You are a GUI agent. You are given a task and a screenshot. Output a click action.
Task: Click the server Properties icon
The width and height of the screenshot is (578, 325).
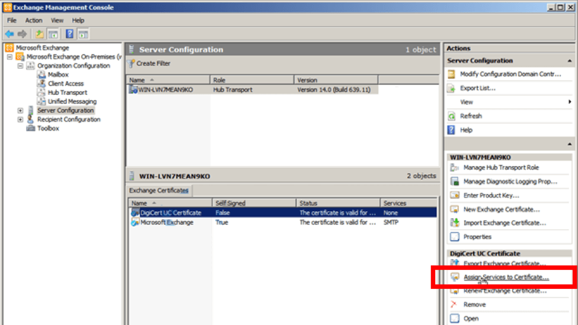[x=455, y=237]
